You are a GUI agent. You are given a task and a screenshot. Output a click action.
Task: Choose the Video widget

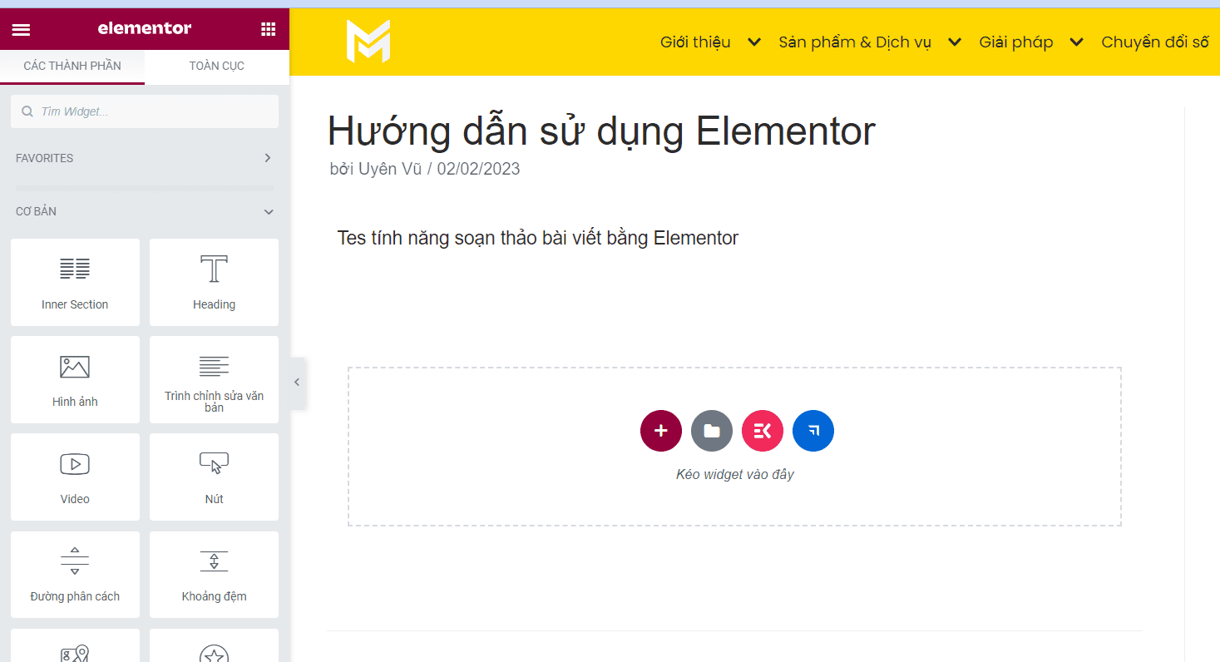tap(75, 477)
